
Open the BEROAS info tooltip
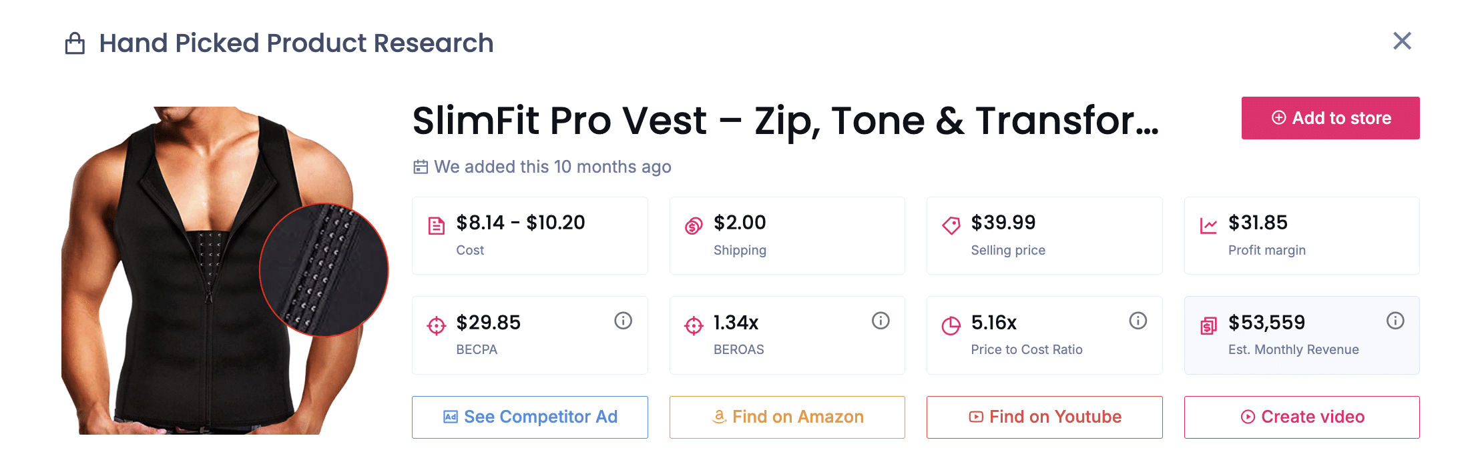[880, 320]
